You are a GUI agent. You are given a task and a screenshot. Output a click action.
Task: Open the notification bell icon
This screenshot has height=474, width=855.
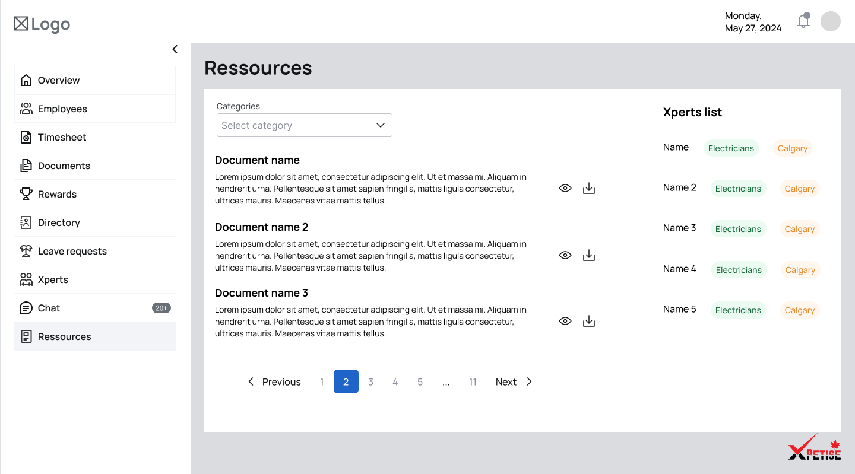click(x=803, y=21)
